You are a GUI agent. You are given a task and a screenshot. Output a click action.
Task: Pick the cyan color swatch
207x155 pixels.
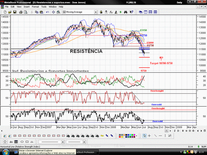[130, 135]
